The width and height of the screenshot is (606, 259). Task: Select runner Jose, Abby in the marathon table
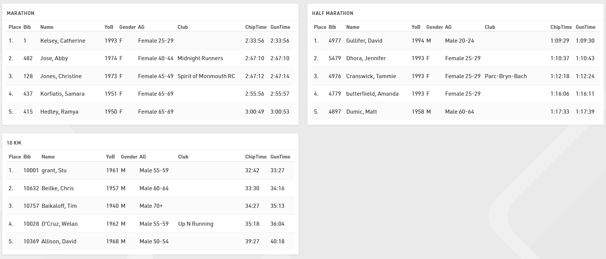[54, 58]
